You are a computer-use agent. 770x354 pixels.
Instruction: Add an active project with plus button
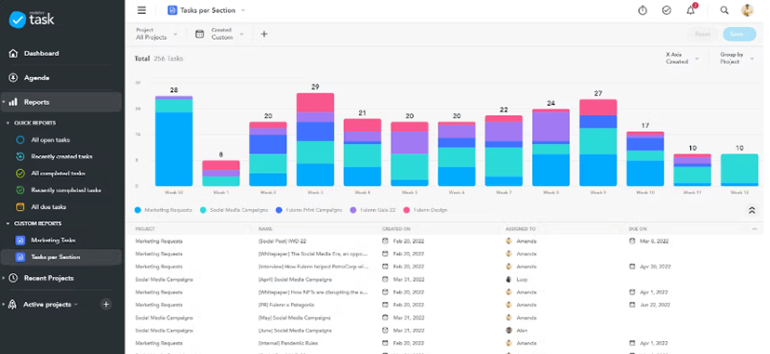(x=106, y=305)
